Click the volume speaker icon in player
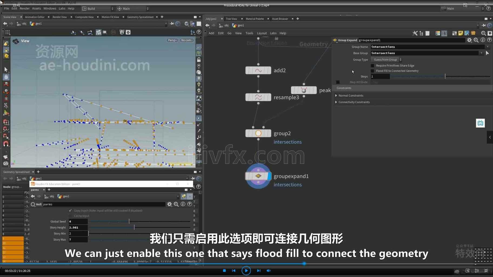The width and height of the screenshot is (493, 277). [x=268, y=271]
